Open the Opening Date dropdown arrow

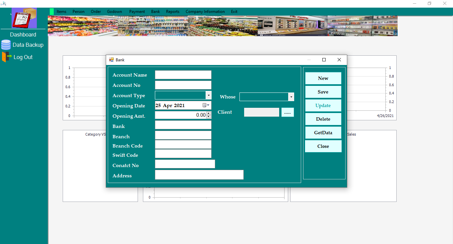208,105
